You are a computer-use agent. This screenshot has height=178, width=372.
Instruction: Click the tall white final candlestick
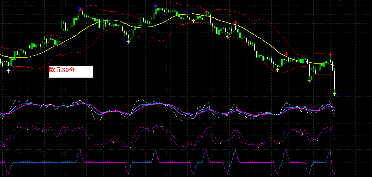[x=335, y=80]
